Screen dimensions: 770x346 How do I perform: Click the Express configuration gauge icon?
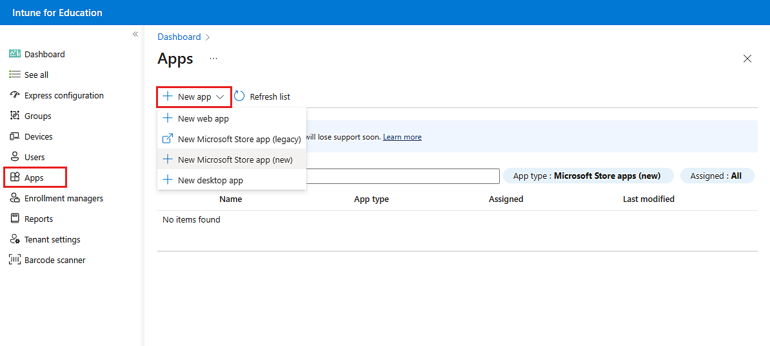click(x=15, y=95)
